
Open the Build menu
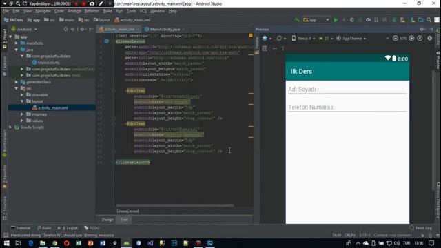point(107,11)
